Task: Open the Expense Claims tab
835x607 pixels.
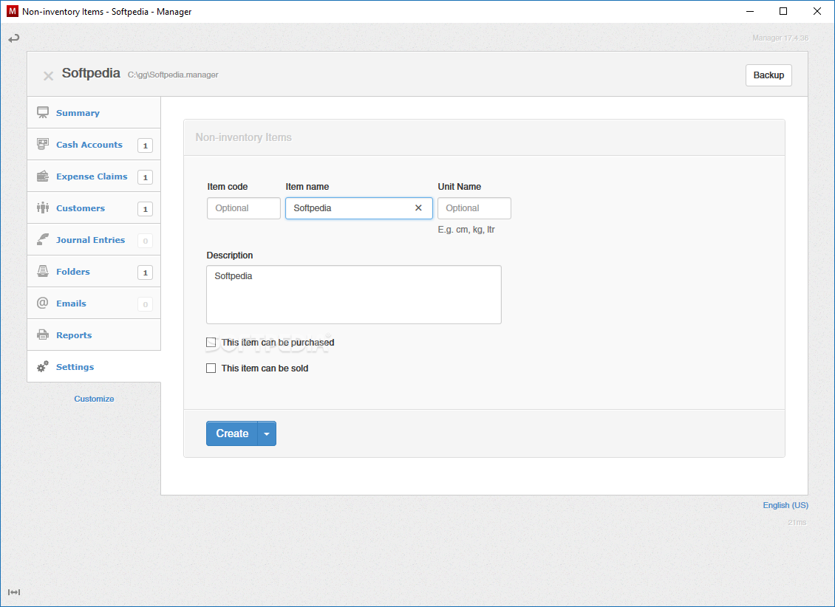Action: click(94, 176)
